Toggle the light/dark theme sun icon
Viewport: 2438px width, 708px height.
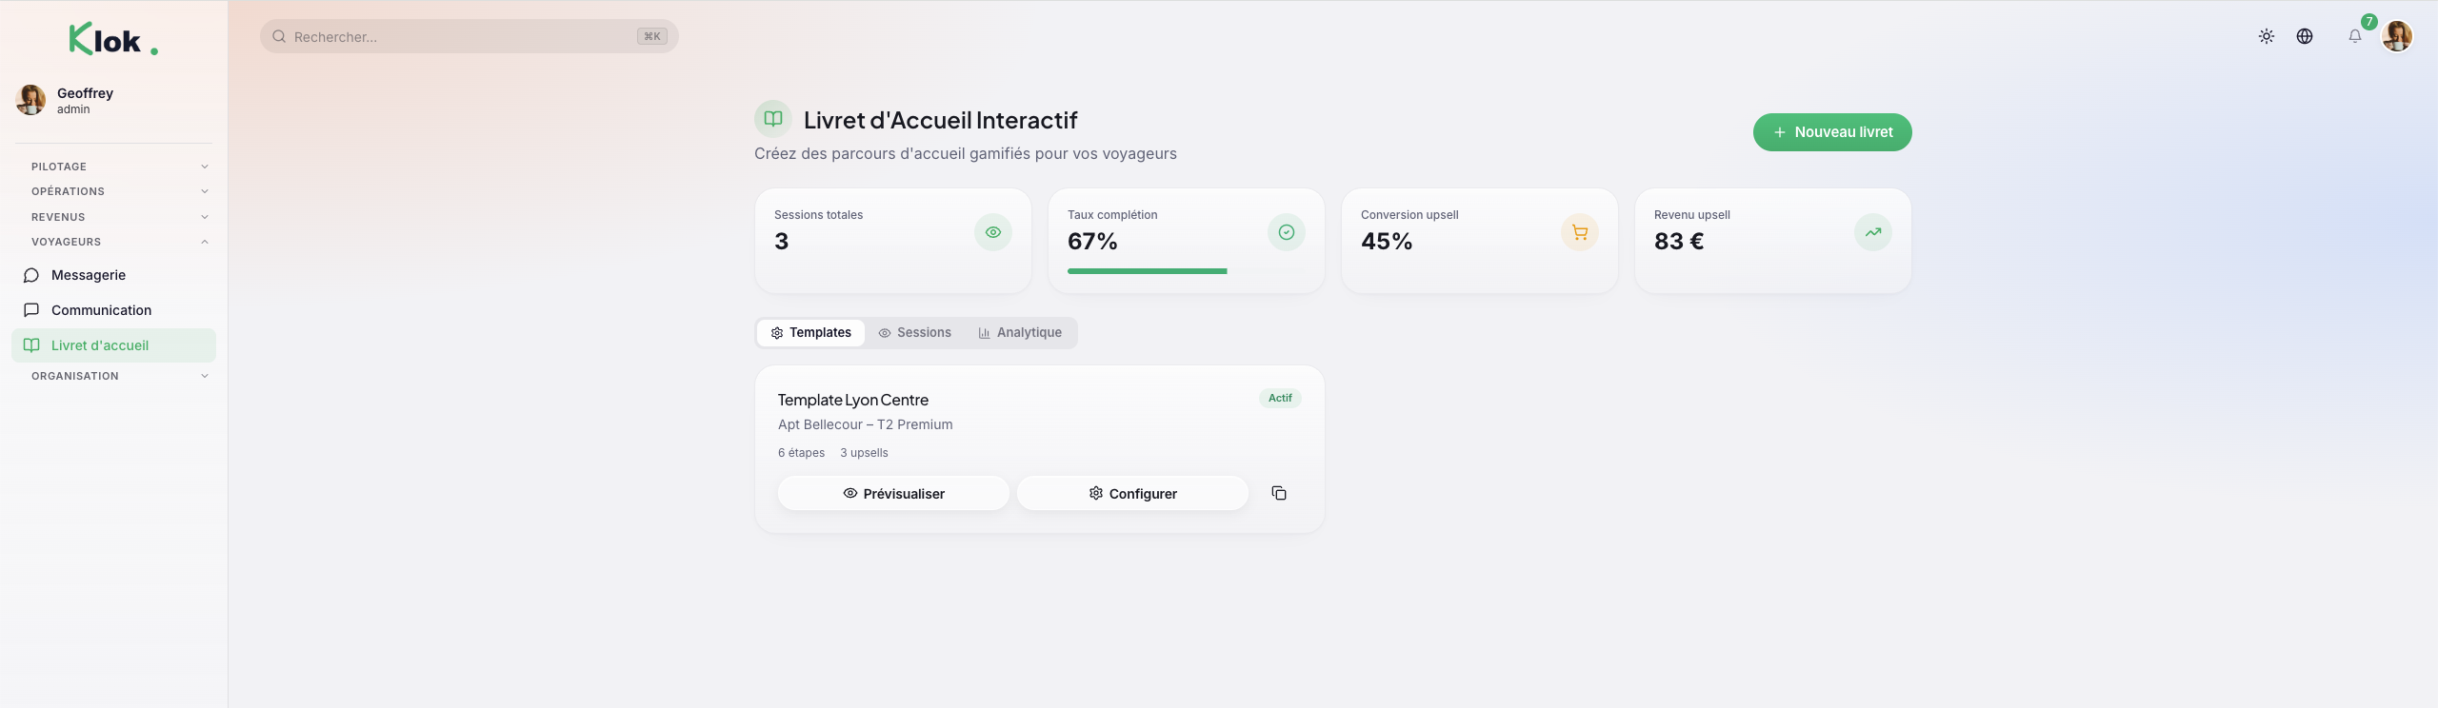tap(2267, 36)
